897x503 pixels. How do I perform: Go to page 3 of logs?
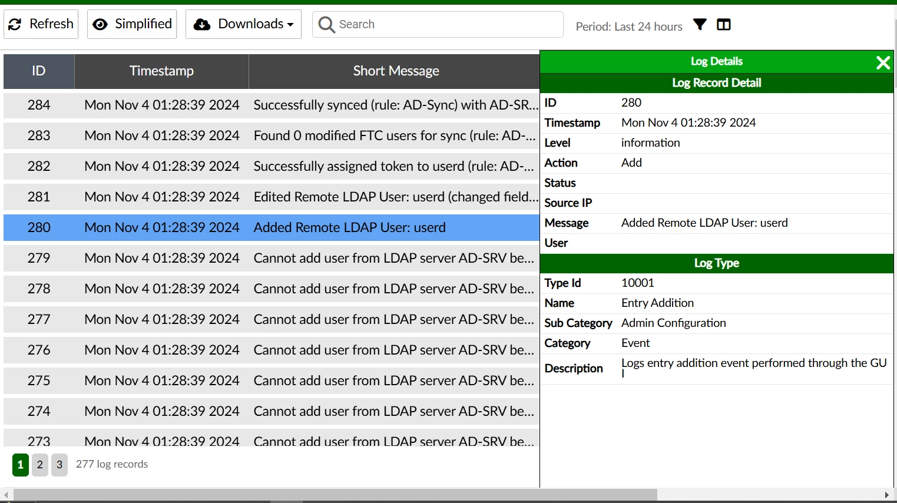coord(59,465)
